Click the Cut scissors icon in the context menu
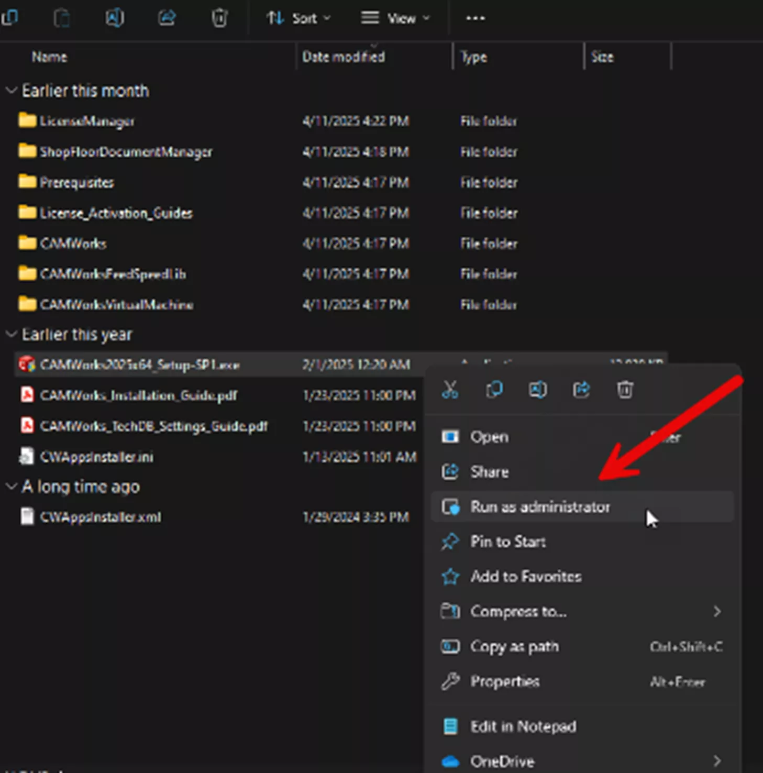This screenshot has height=773, width=763. point(450,390)
